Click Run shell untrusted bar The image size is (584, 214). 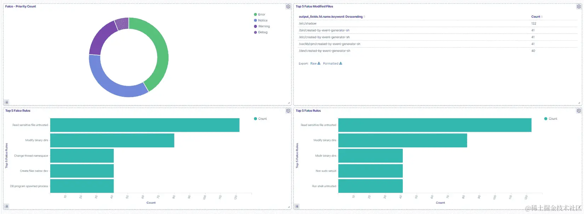click(x=371, y=186)
